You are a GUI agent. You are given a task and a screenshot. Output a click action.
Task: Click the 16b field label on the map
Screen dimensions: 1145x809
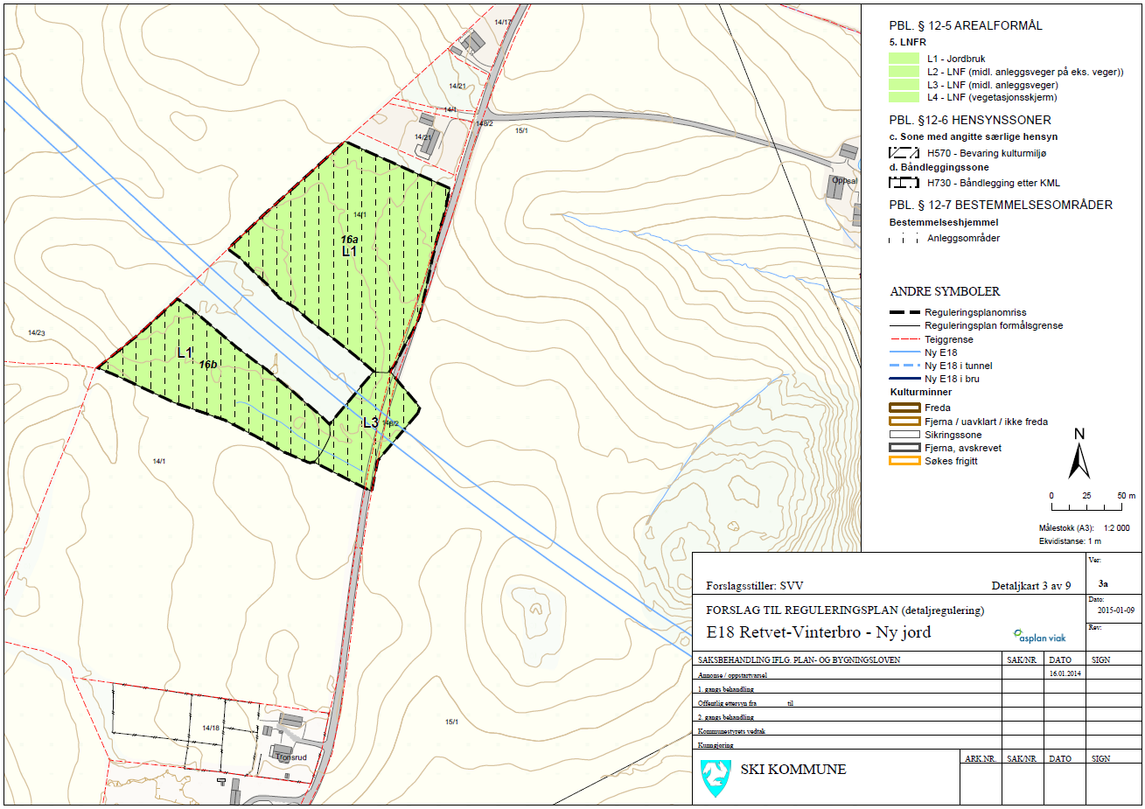pos(208,364)
